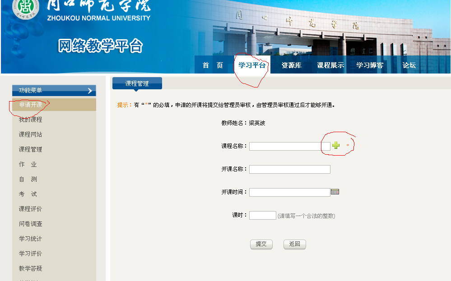Open the 首页 navigation tab
This screenshot has height=281, width=451.
[x=213, y=65]
